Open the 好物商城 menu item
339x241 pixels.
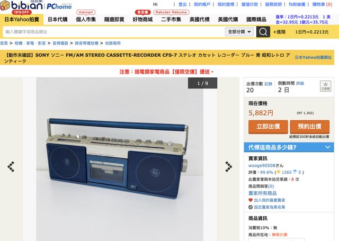click(x=142, y=20)
